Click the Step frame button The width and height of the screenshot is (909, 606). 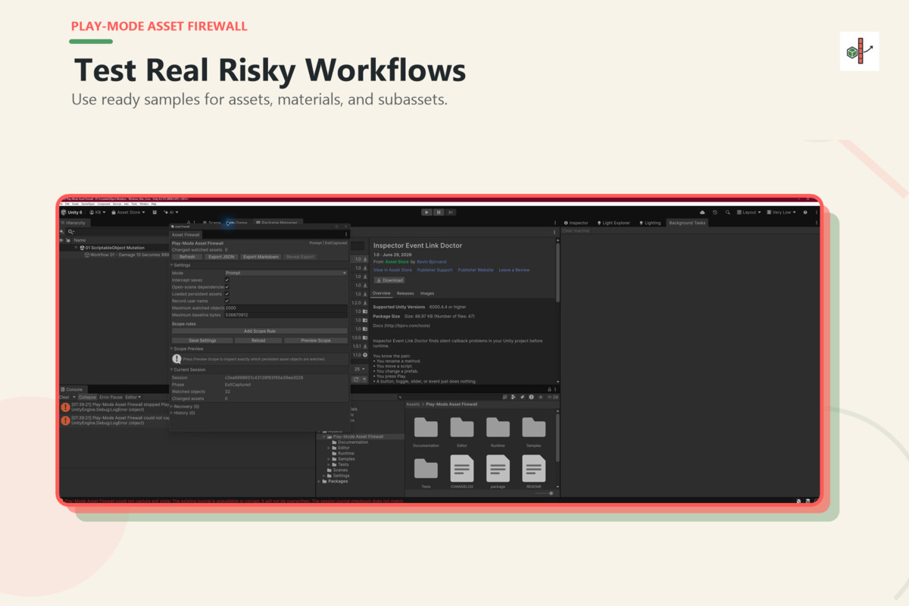(450, 212)
